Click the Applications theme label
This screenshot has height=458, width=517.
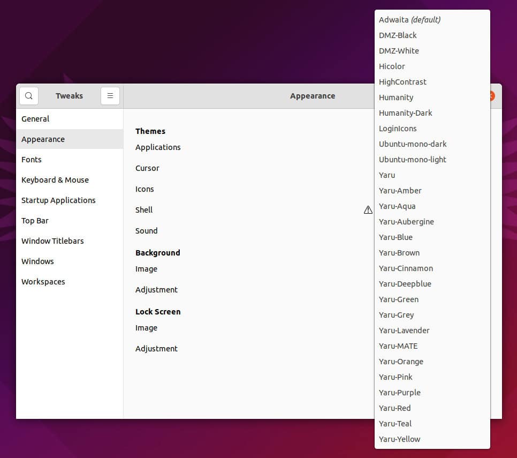pos(158,147)
